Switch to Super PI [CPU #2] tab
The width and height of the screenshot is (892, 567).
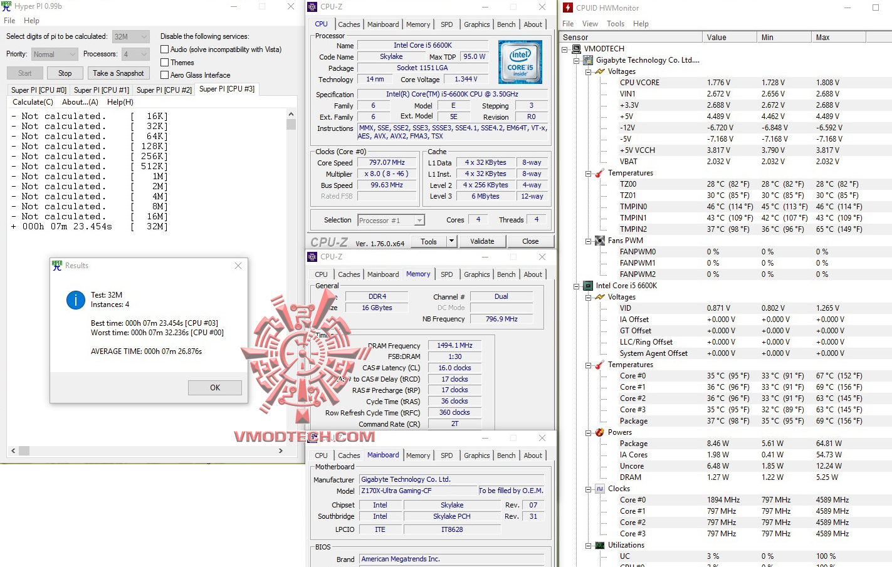pyautogui.click(x=164, y=90)
